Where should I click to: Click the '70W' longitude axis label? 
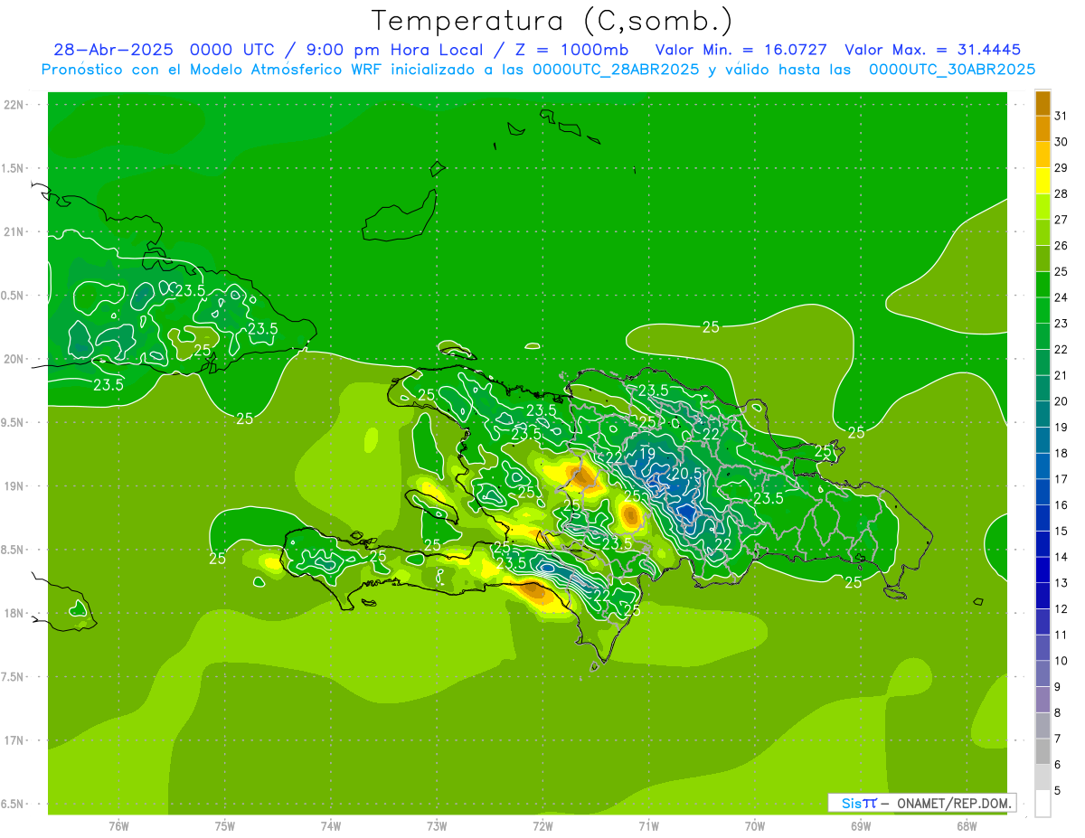click(x=755, y=826)
